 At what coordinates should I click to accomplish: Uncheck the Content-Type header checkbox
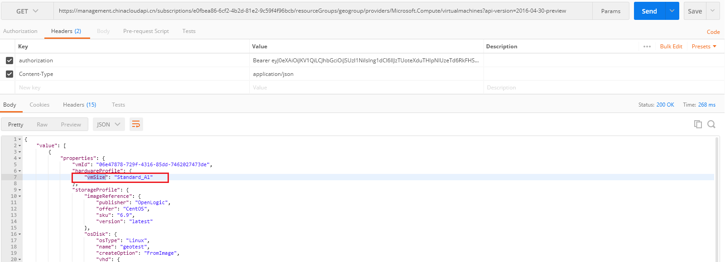tap(10, 74)
